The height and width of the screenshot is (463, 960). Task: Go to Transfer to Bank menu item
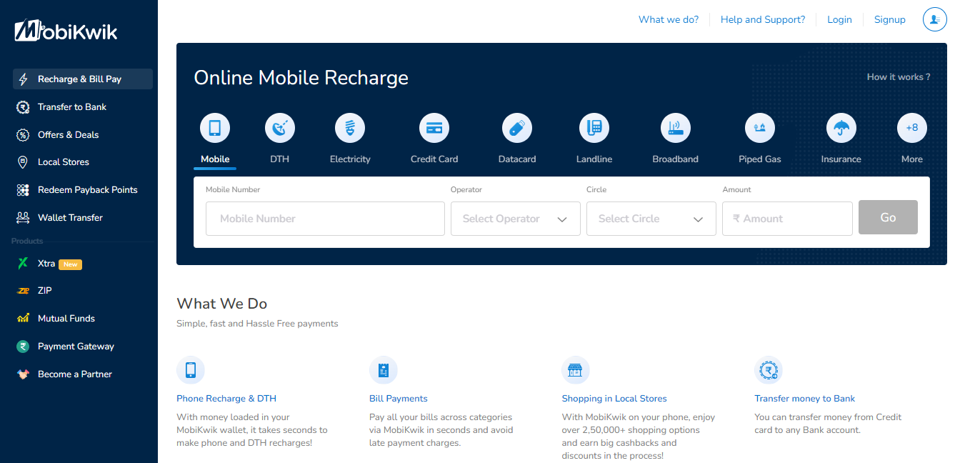72,107
